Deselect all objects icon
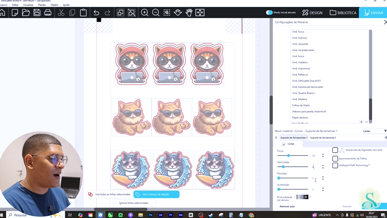This screenshot has height=218, width=387. pos(132,12)
